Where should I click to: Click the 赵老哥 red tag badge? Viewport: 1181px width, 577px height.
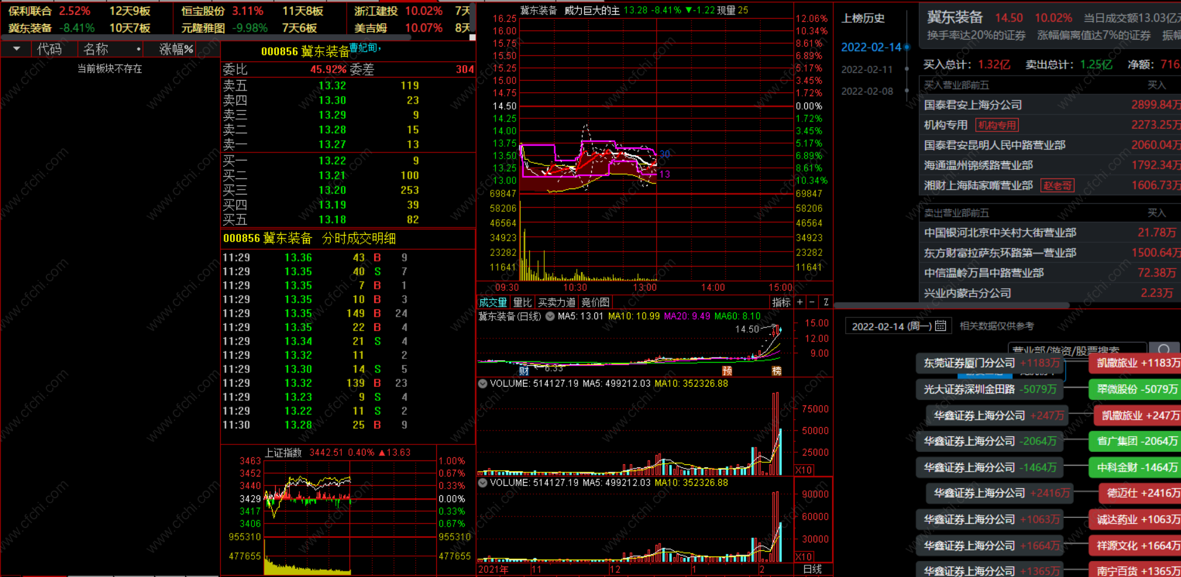pos(1057,185)
